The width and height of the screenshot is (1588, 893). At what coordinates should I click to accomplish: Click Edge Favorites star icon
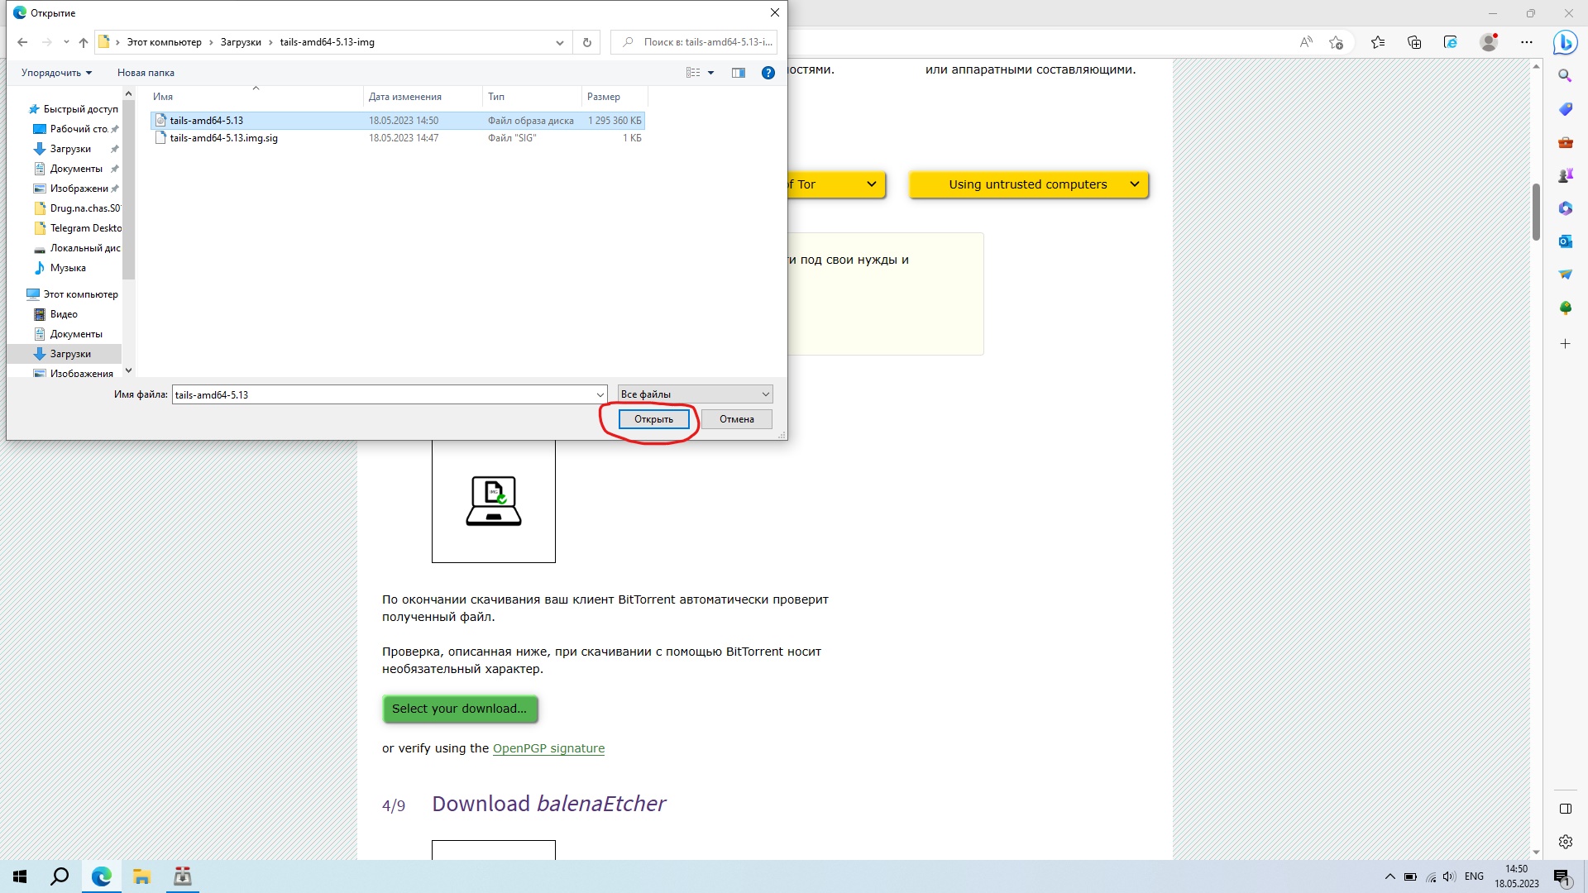coord(1378,42)
